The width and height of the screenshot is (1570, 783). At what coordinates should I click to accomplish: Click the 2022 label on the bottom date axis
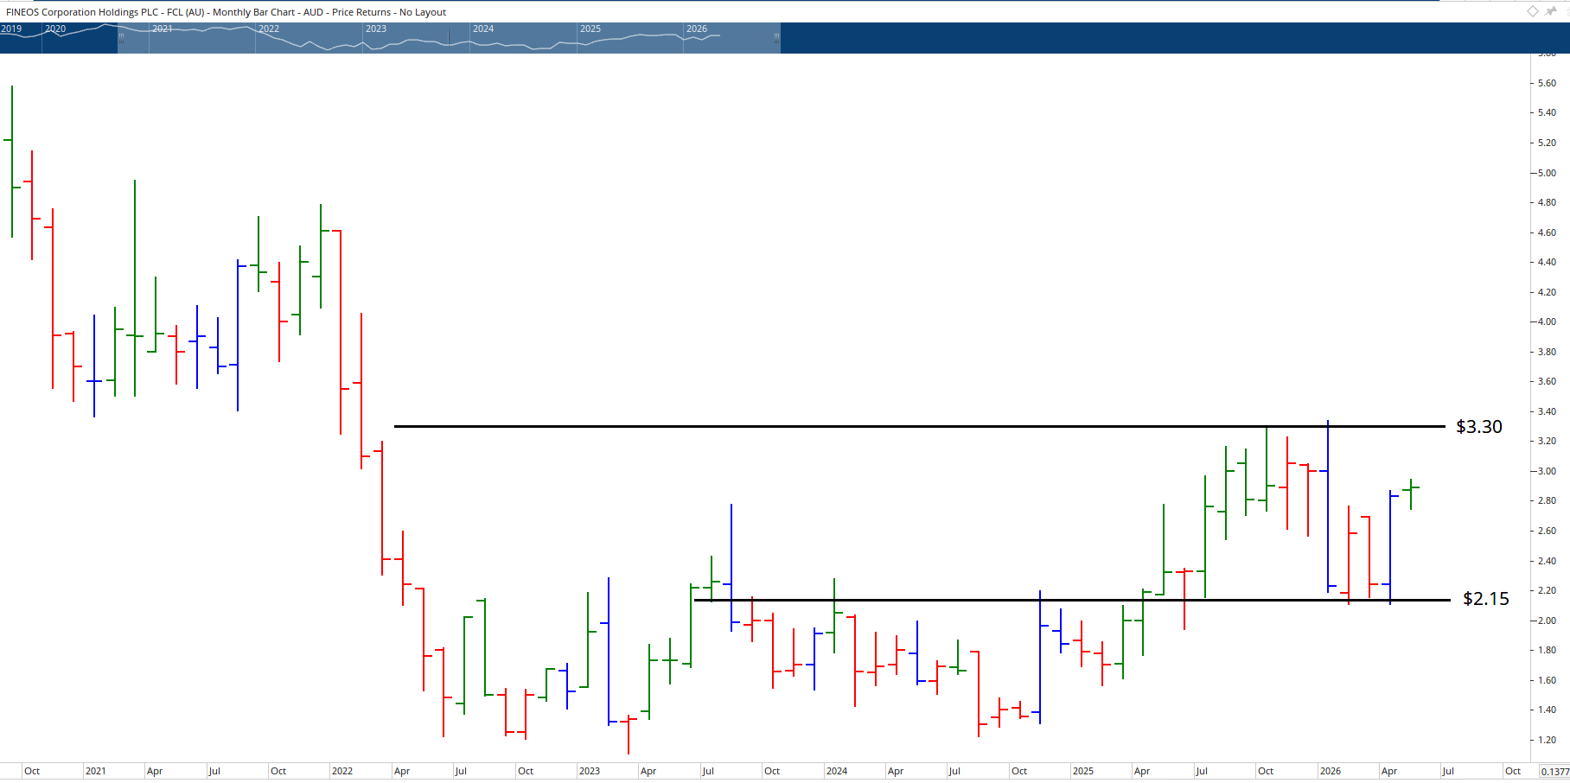pyautogui.click(x=342, y=771)
